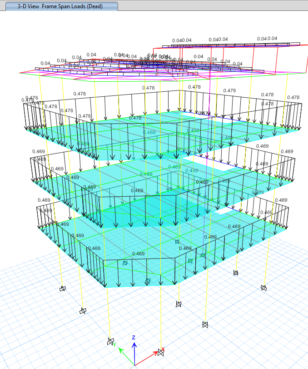Select the leftmost yellow column below the roof

41,91
